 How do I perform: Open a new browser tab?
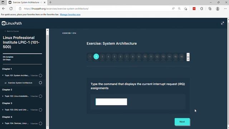point(50,3)
